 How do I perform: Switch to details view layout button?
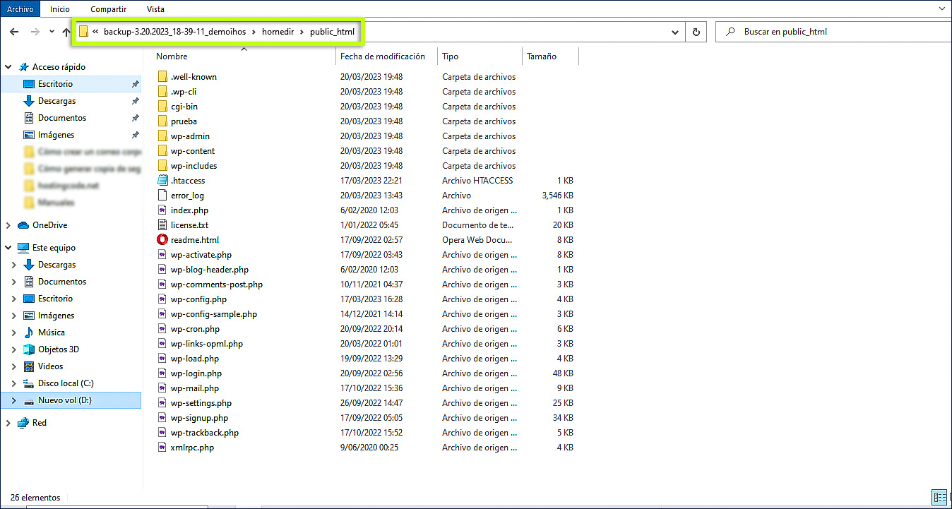938,497
